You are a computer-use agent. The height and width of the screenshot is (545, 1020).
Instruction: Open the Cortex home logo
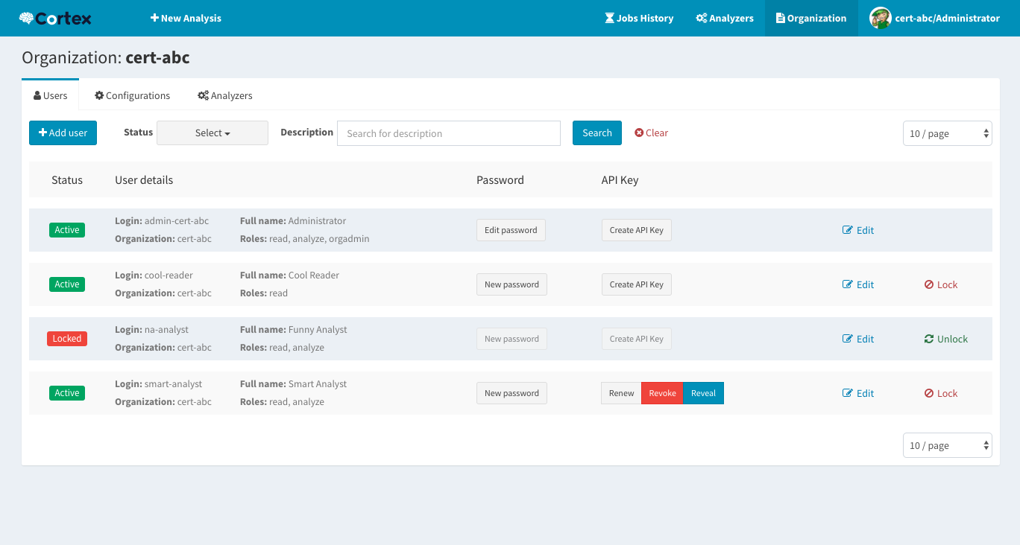54,17
